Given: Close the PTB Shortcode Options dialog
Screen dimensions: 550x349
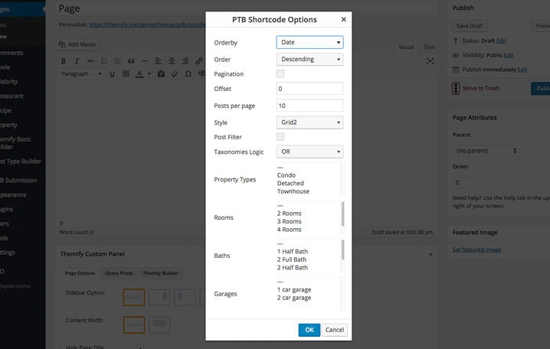Looking at the screenshot, I should [x=344, y=20].
